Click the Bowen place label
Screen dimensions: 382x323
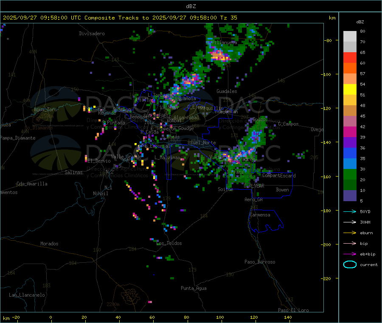tap(282, 190)
